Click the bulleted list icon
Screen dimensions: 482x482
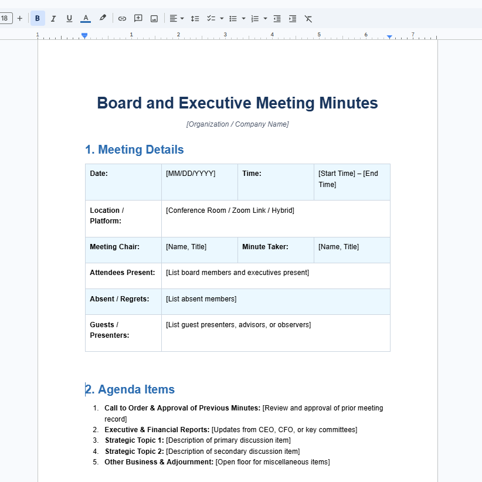(233, 18)
